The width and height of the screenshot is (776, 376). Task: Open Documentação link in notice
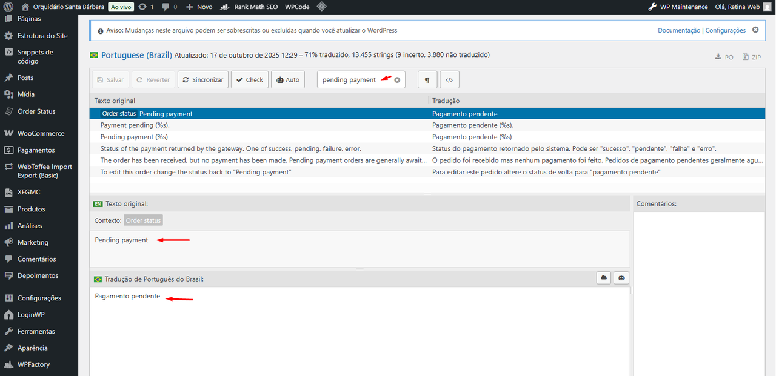678,30
